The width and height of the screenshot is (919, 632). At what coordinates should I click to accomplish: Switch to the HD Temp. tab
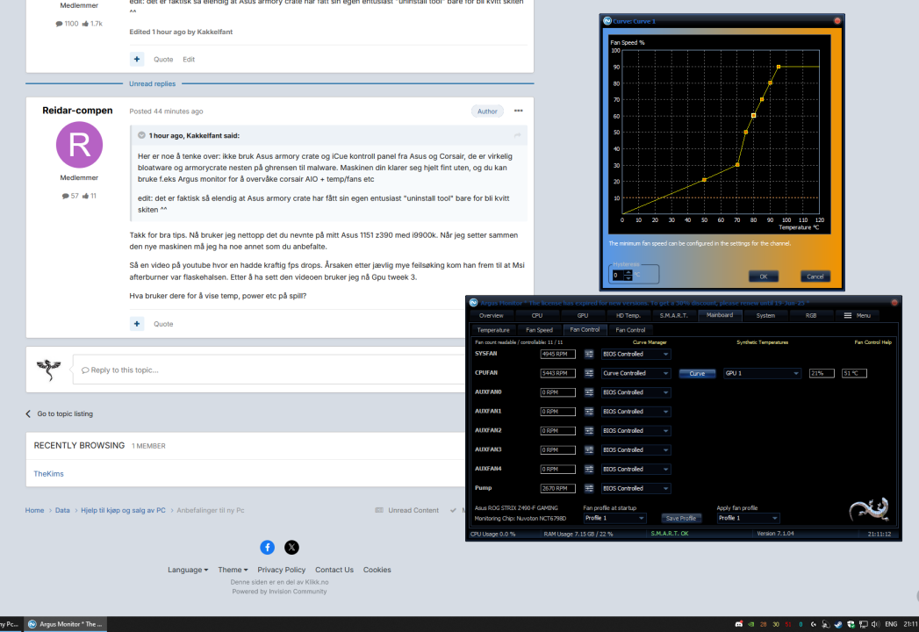tap(628, 315)
